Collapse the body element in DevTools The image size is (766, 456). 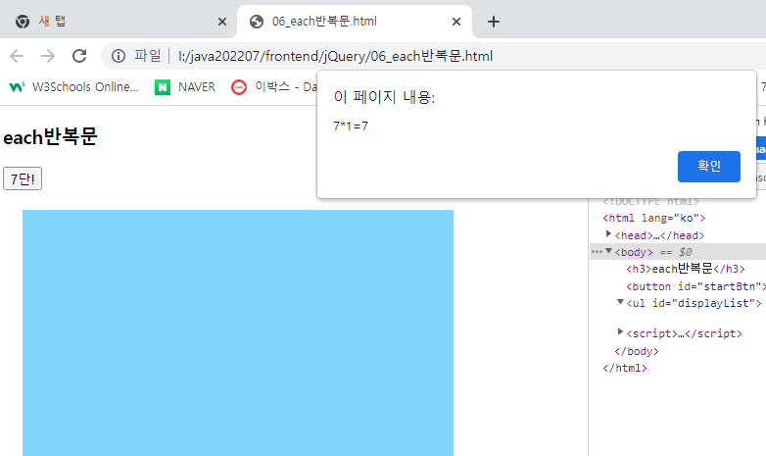tap(608, 250)
